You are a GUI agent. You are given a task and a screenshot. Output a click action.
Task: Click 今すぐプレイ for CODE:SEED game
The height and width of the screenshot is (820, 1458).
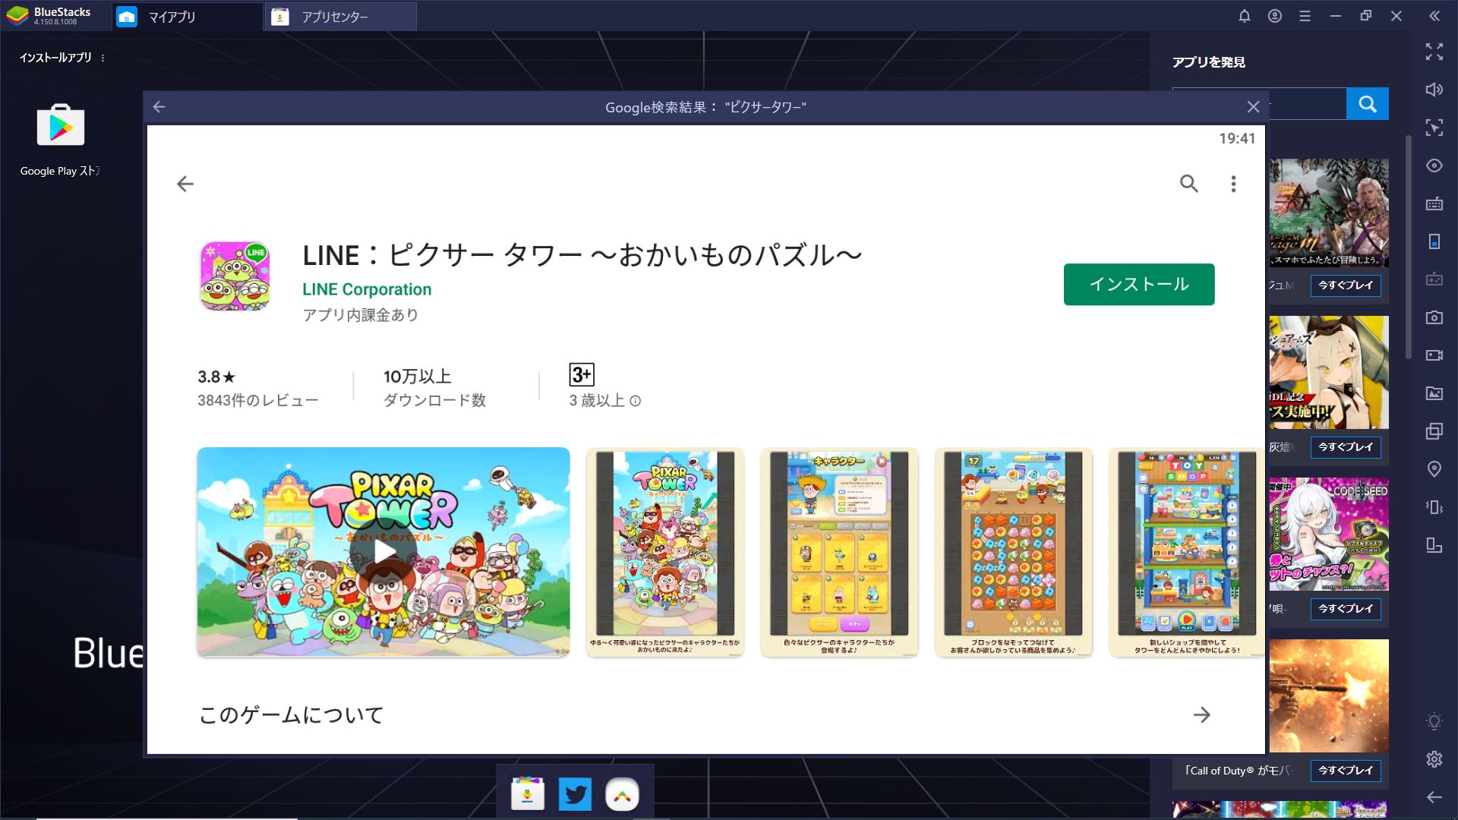[1345, 608]
